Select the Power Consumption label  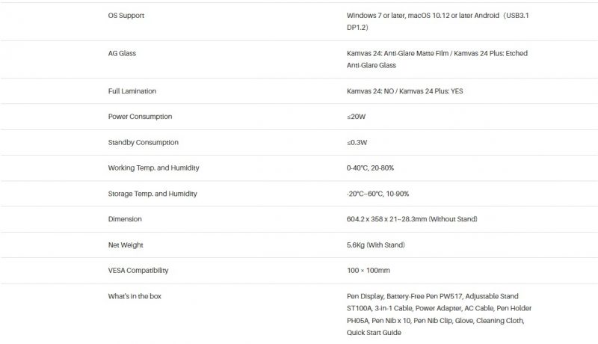140,117
